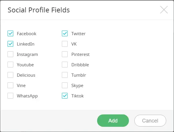
Task: Check the Skype checkbox
Action: point(65,86)
